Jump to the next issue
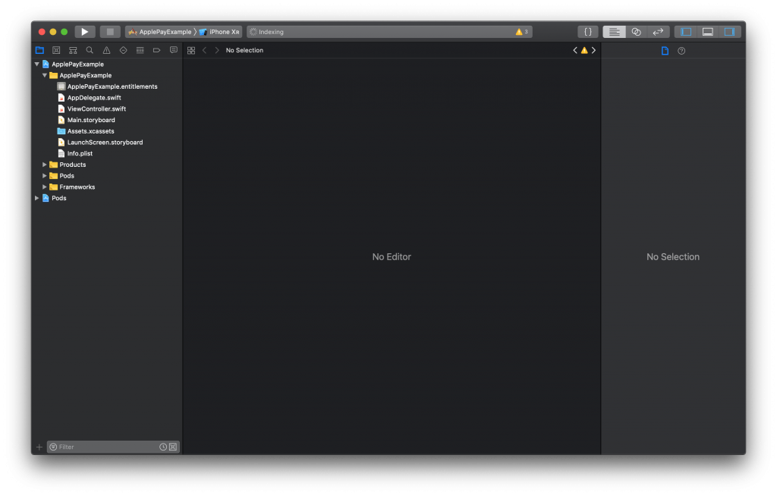The width and height of the screenshot is (777, 496). click(593, 50)
